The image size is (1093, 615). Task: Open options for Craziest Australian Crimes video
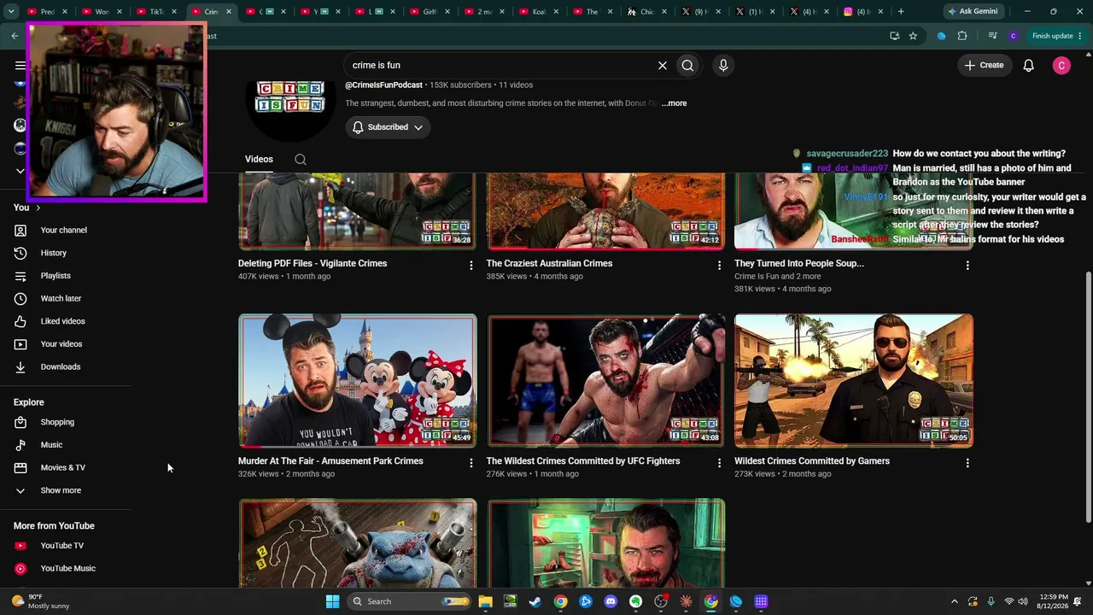[719, 266]
